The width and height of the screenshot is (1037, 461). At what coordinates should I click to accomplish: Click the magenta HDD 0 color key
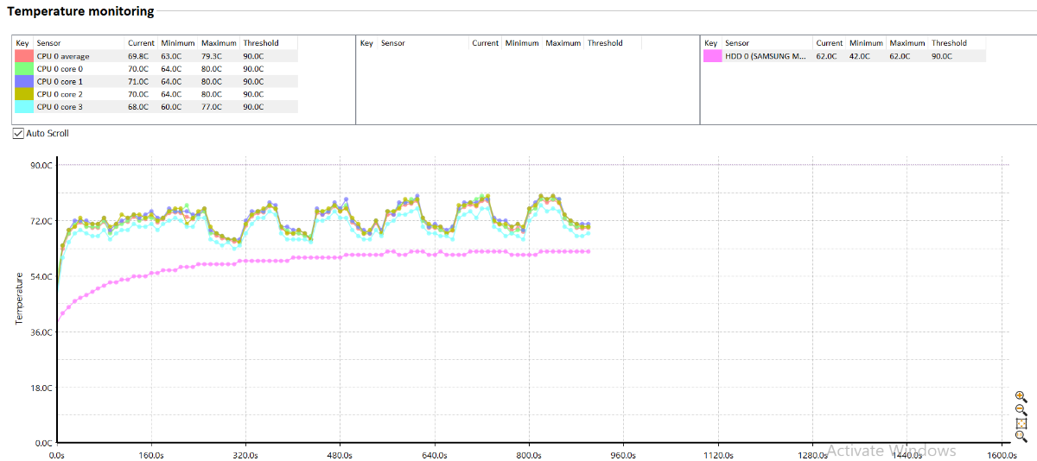coord(712,56)
